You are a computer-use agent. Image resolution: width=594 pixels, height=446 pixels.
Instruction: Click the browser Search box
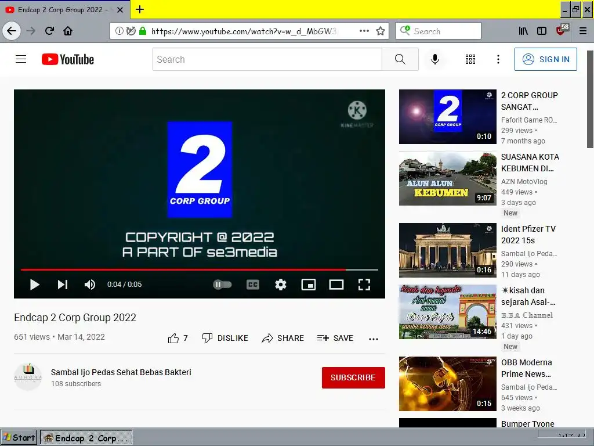tap(438, 31)
